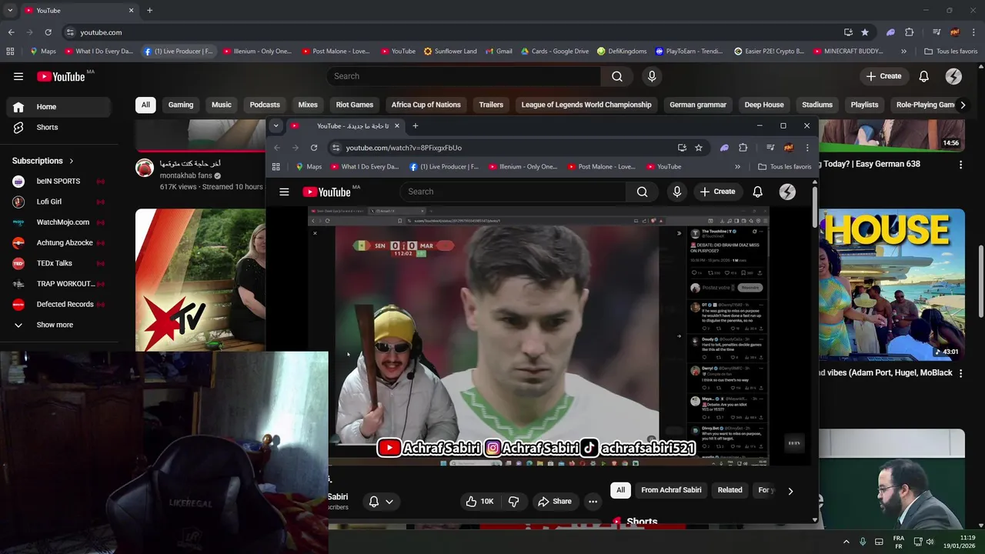The width and height of the screenshot is (985, 554).
Task: Click the search magnifier button in the front YouTube window
Action: pos(642,192)
